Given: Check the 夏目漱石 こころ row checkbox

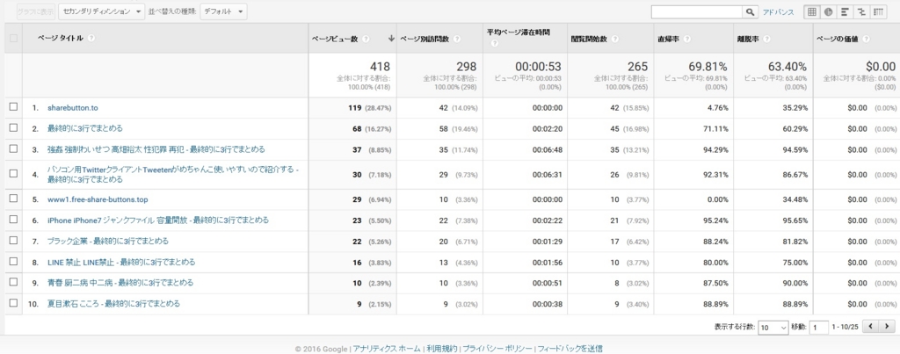Looking at the screenshot, I should click(x=13, y=304).
